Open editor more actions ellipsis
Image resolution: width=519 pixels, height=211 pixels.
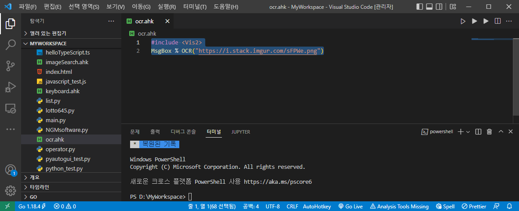[x=509, y=21]
